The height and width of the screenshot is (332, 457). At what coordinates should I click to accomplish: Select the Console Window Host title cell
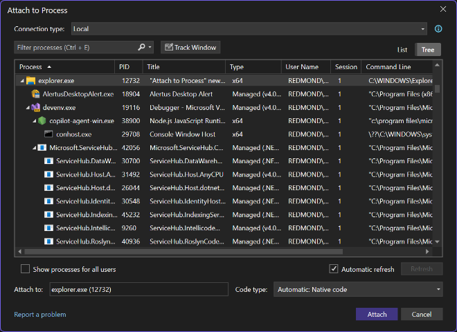[x=182, y=134]
